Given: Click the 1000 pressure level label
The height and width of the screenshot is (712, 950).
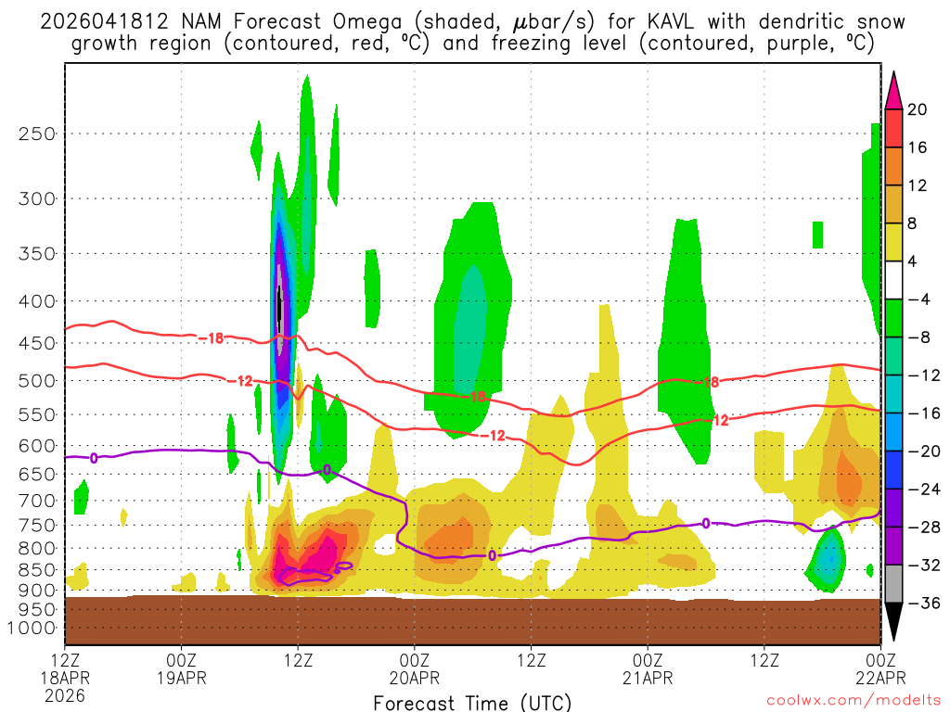Looking at the screenshot, I should pyautogui.click(x=32, y=628).
